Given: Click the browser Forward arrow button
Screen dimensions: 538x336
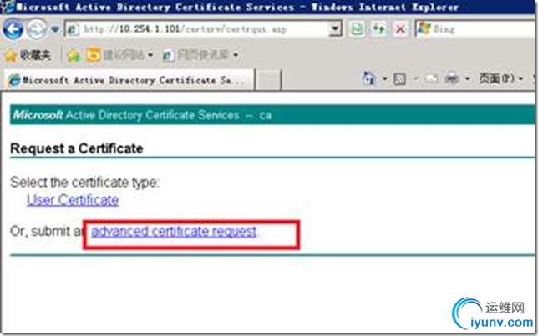Looking at the screenshot, I should pos(37,29).
